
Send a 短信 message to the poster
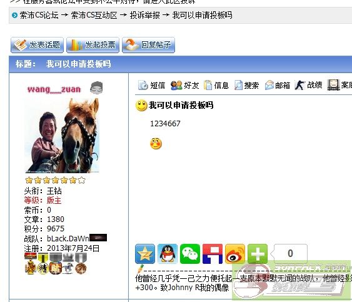[x=151, y=85]
